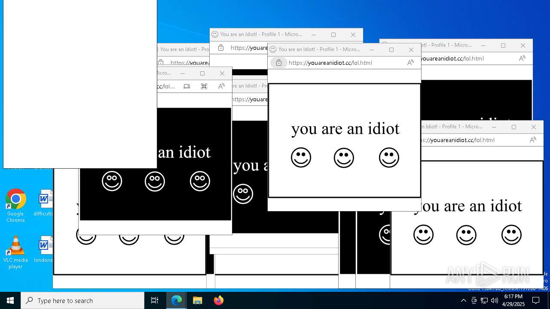Close the center white popup window
550x309 pixels.
pos(411,50)
